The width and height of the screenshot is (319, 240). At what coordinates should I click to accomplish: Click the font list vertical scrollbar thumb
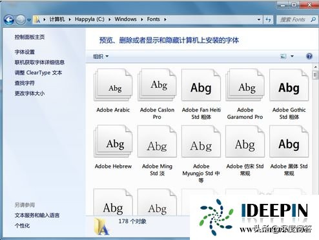[315, 75]
